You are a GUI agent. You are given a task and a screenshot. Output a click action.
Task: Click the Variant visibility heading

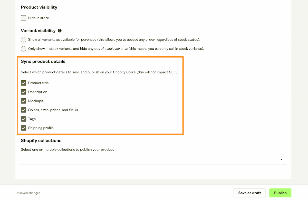tap(38, 30)
